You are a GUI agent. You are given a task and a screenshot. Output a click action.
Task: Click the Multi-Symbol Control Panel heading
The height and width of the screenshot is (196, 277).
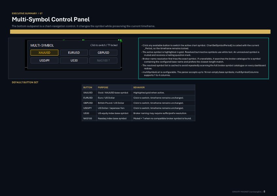tap(51, 19)
